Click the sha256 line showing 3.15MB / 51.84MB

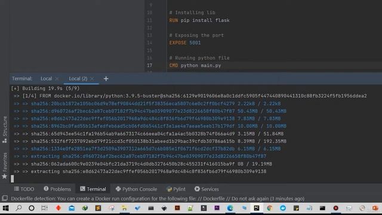[149, 134]
